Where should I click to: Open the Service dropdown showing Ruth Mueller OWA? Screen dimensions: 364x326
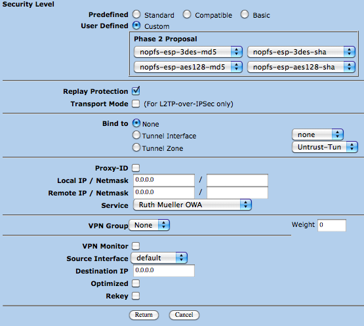click(192, 205)
